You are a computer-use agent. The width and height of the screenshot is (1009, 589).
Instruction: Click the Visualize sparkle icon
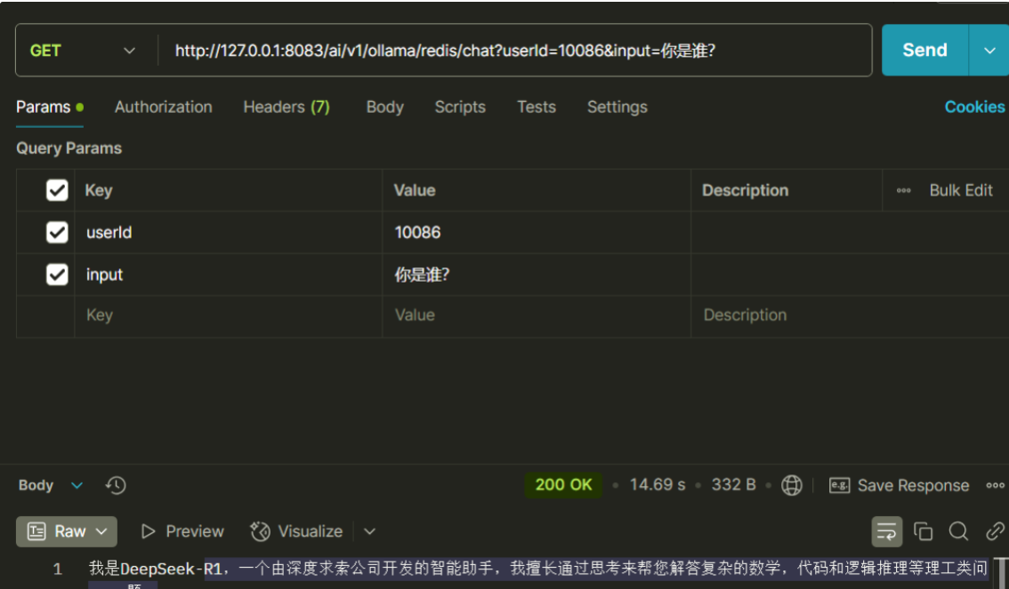(260, 531)
